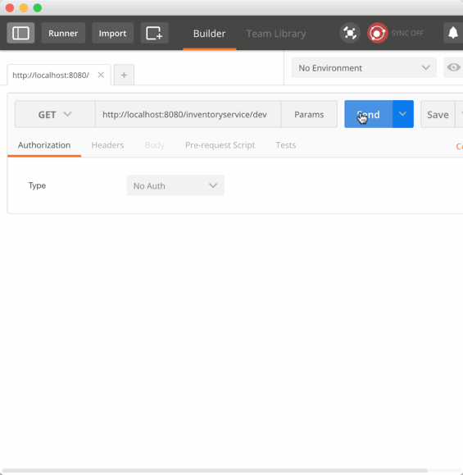
Task: Click the Import button
Action: click(112, 33)
